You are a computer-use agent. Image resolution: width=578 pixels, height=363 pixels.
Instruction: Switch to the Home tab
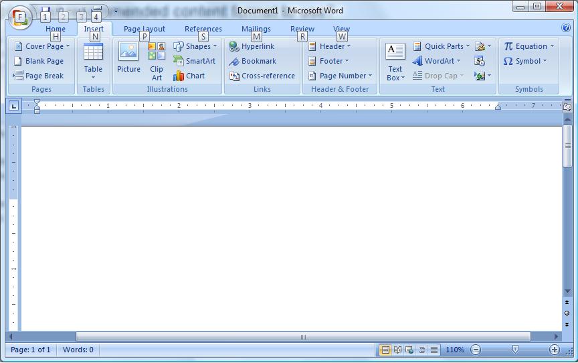(x=56, y=29)
